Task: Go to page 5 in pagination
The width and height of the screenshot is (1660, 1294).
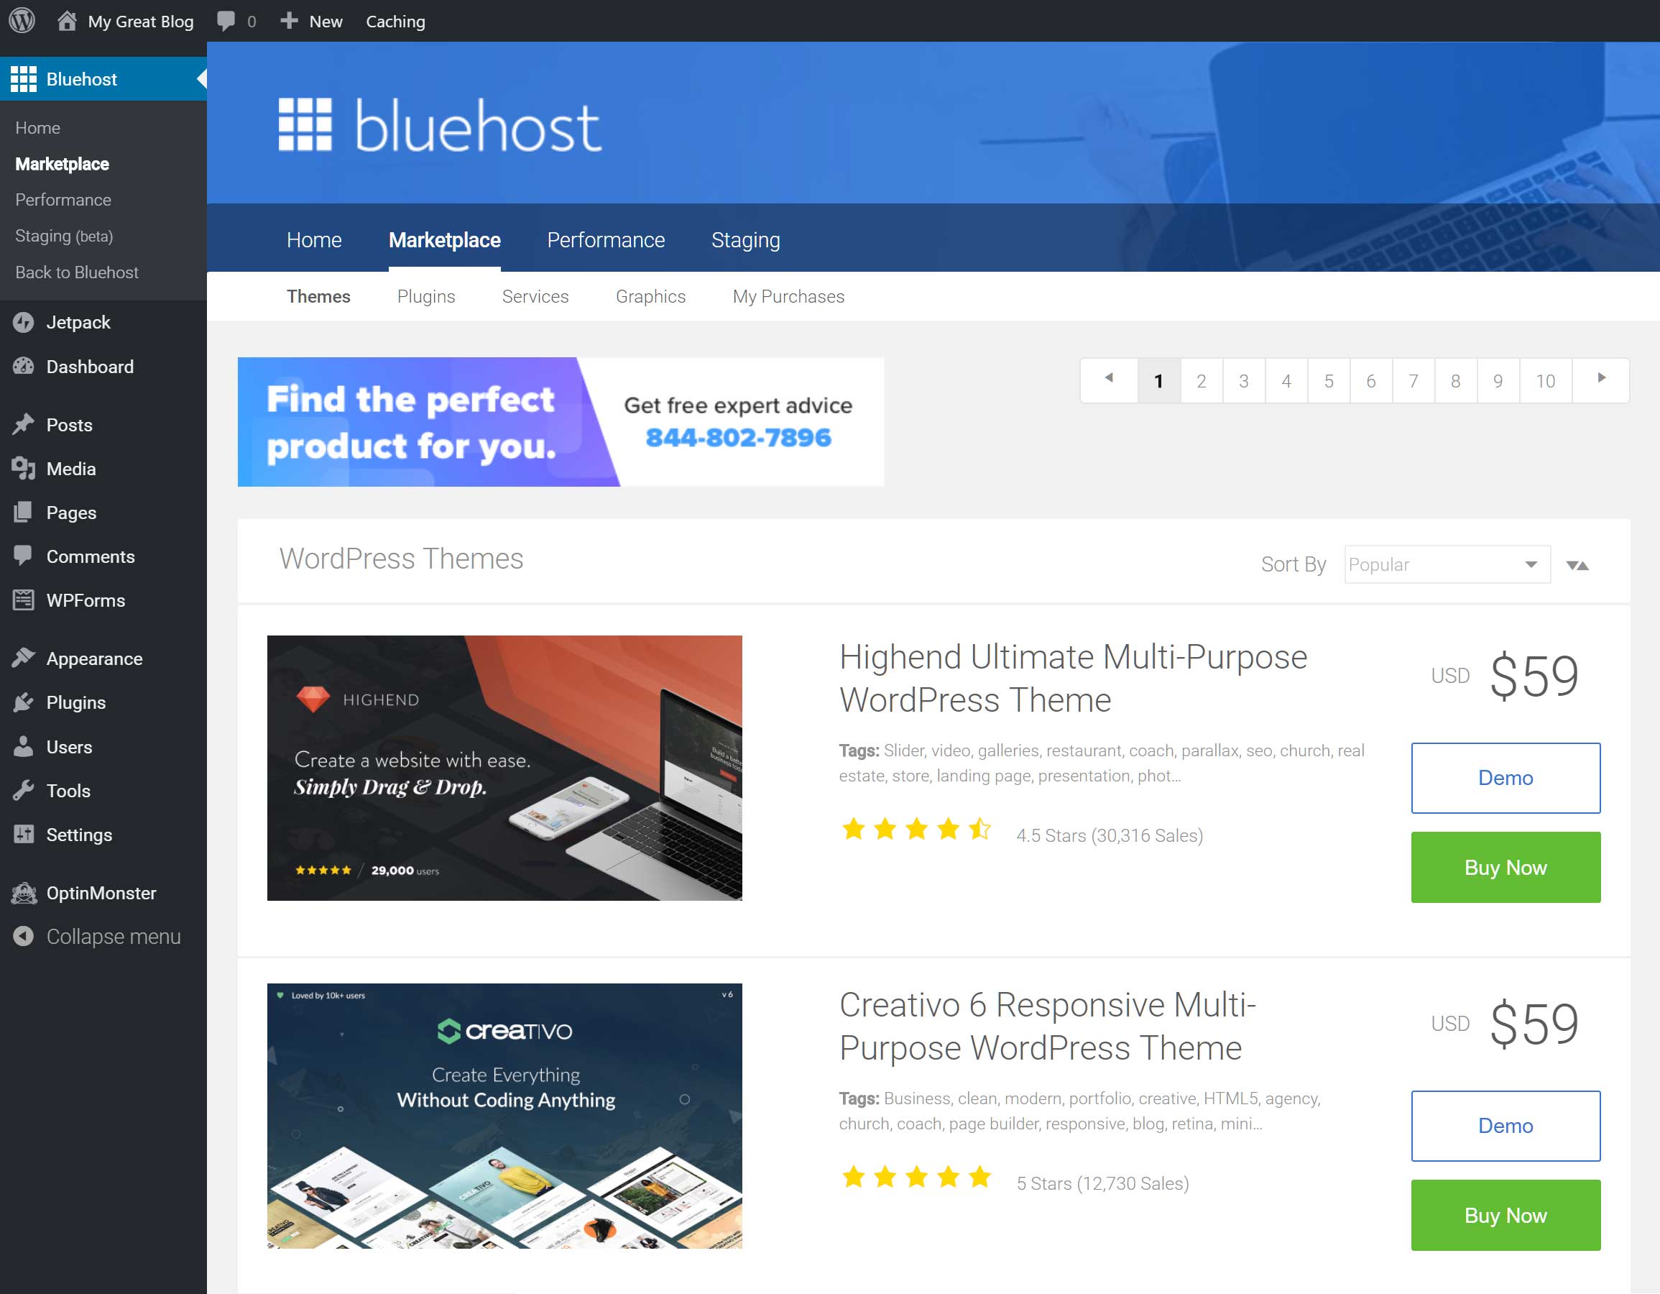Action: click(x=1329, y=380)
